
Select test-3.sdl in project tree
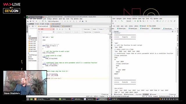coord(32,46)
